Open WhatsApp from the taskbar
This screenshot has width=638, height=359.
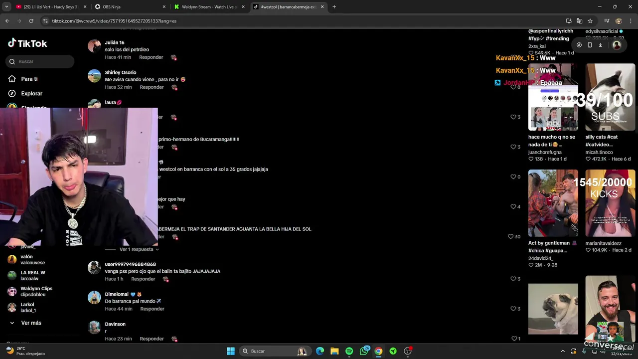coord(364,351)
